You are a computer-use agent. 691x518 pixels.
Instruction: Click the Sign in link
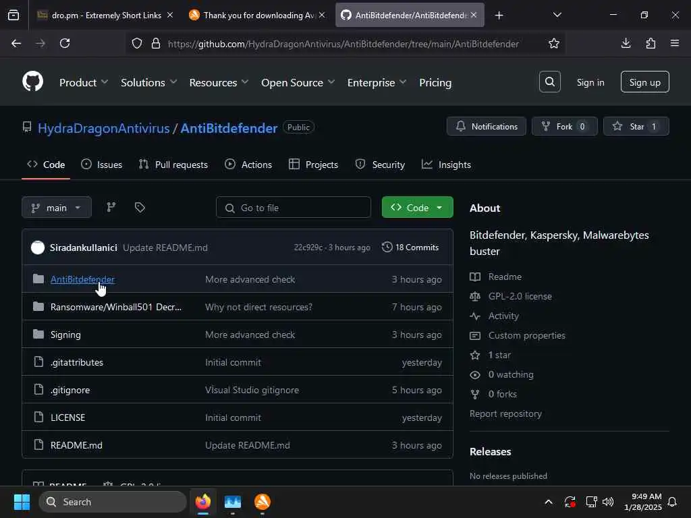pyautogui.click(x=590, y=82)
